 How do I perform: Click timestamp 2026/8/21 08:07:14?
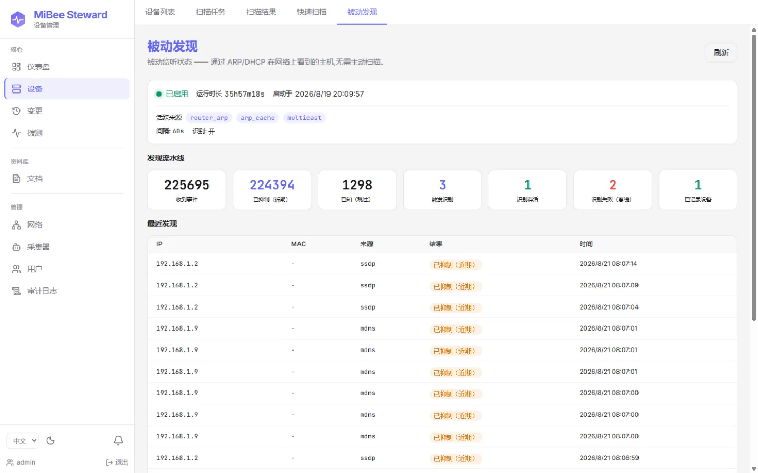click(x=608, y=264)
